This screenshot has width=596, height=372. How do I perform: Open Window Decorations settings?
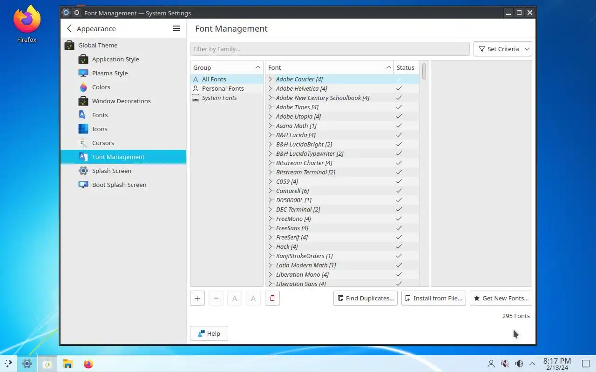pyautogui.click(x=123, y=101)
